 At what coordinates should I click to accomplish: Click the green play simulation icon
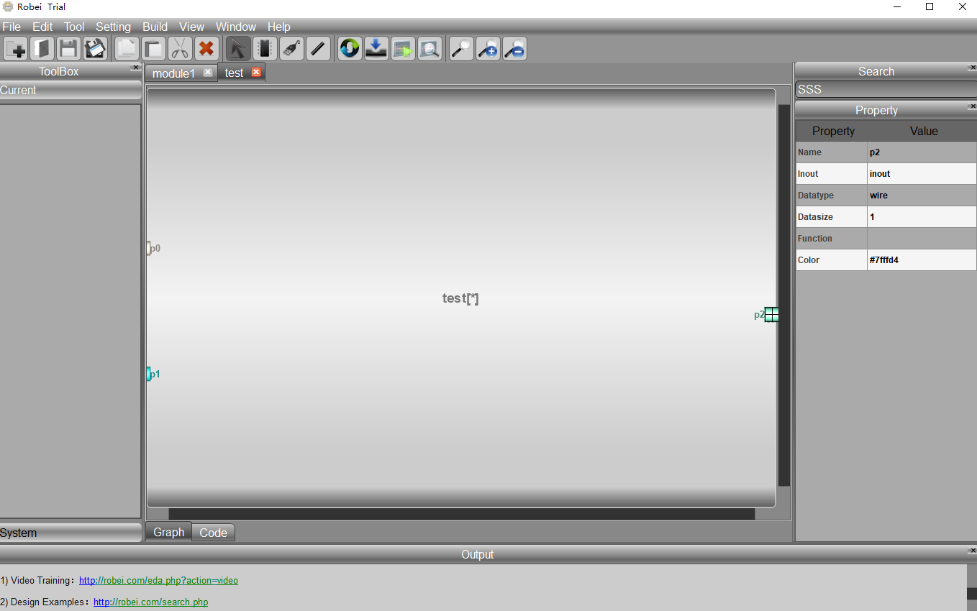pyautogui.click(x=403, y=49)
